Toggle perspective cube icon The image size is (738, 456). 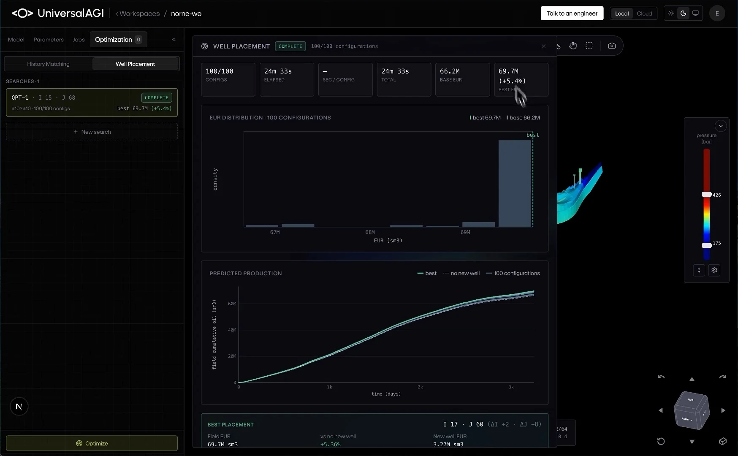point(723,441)
